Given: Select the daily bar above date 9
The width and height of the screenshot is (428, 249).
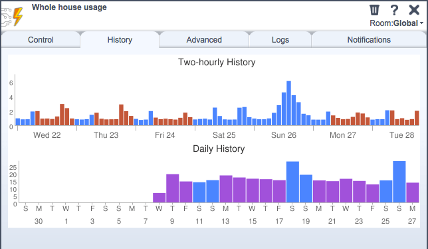Looking at the screenshot, I should [x=173, y=188].
